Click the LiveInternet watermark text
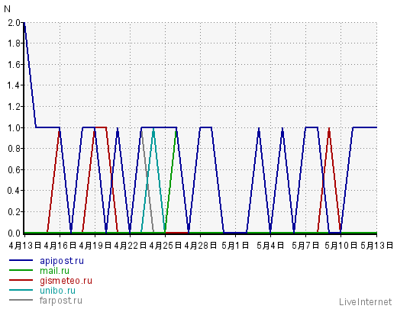Screen dimensions: 397x309 click(x=365, y=302)
